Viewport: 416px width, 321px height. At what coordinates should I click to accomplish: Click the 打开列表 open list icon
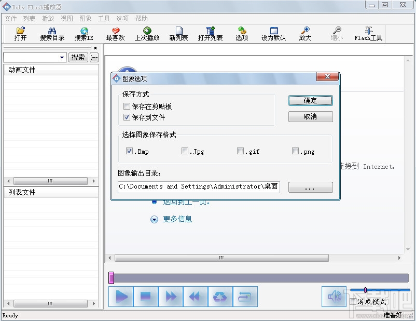[x=210, y=34]
